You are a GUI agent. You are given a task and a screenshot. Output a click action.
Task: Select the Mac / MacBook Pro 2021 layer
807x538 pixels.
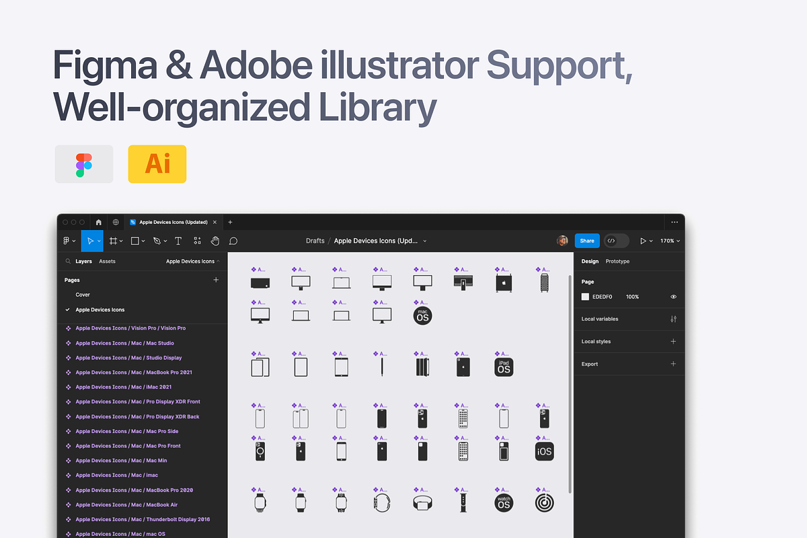coord(133,373)
